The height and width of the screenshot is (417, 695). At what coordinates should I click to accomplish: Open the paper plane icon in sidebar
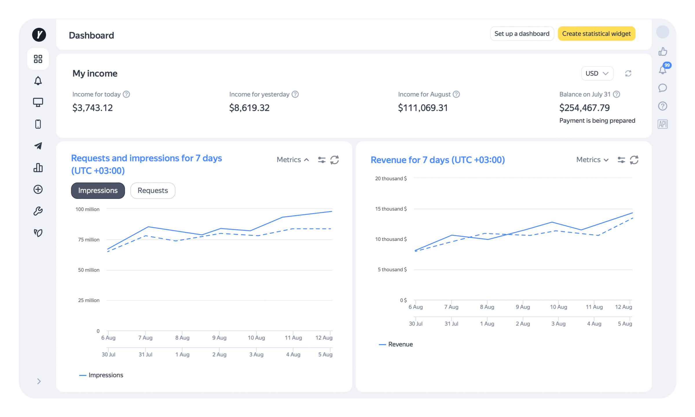coord(38,146)
